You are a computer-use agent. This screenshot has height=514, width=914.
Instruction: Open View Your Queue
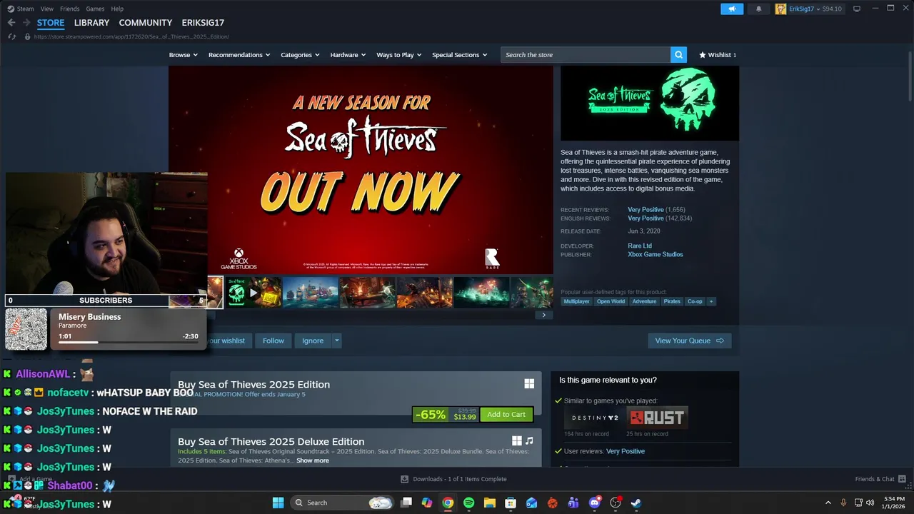click(689, 341)
